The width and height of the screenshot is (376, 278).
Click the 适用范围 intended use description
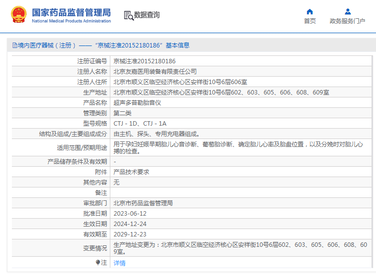(238, 147)
